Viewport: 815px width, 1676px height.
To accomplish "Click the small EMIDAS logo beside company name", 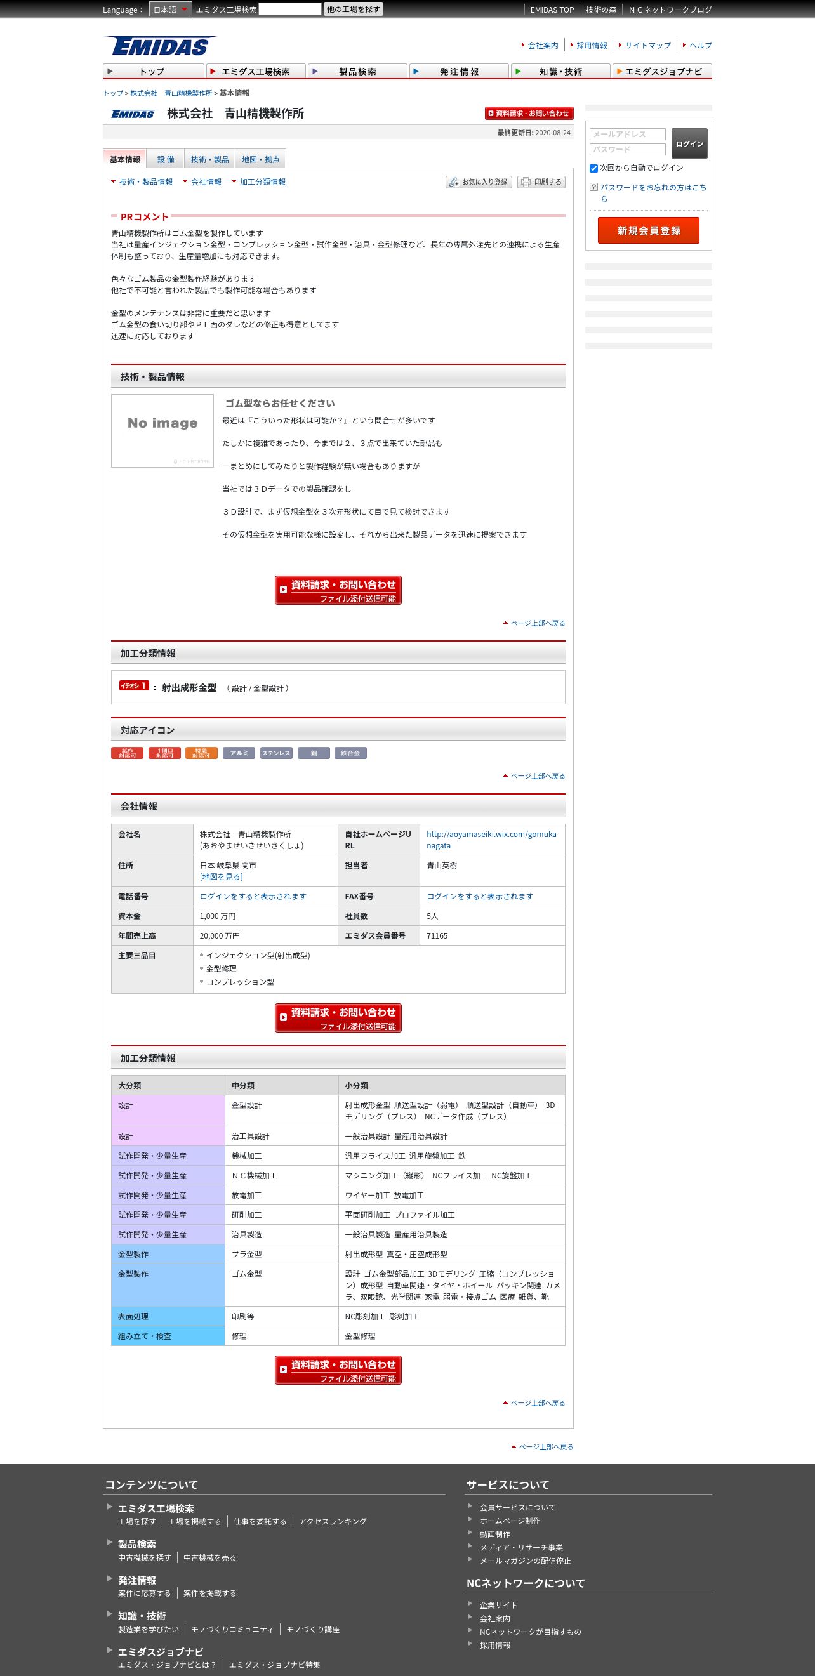I will [x=133, y=114].
